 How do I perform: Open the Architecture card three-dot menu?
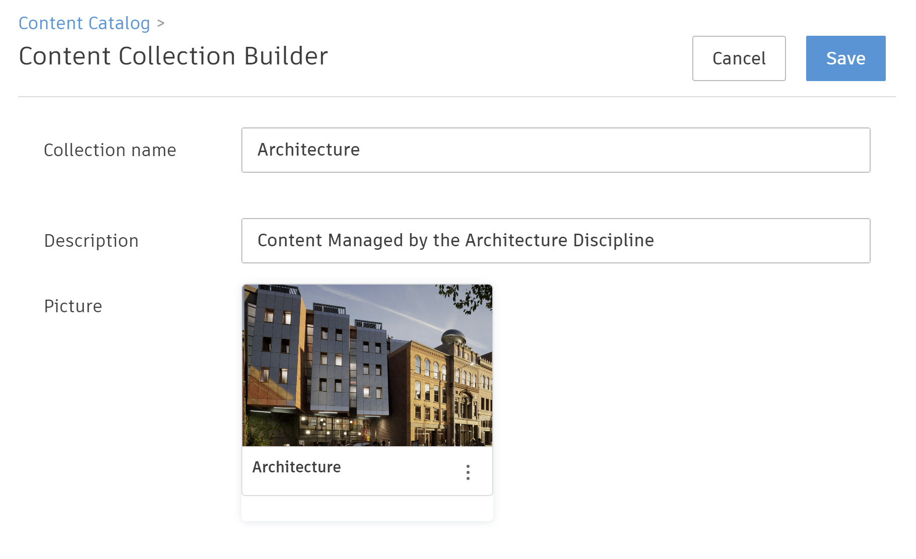click(468, 472)
